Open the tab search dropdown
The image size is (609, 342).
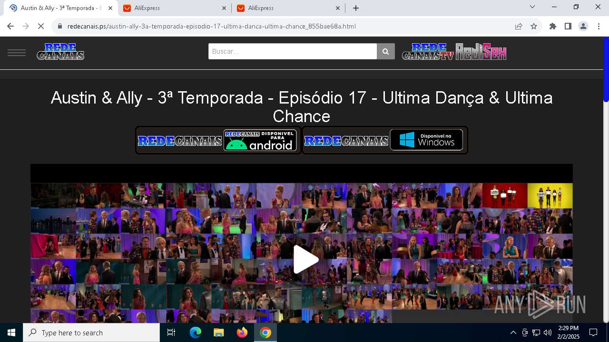[532, 7]
